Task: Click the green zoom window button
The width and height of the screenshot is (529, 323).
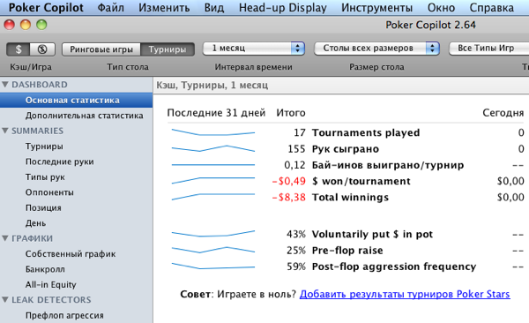Action: 41,25
